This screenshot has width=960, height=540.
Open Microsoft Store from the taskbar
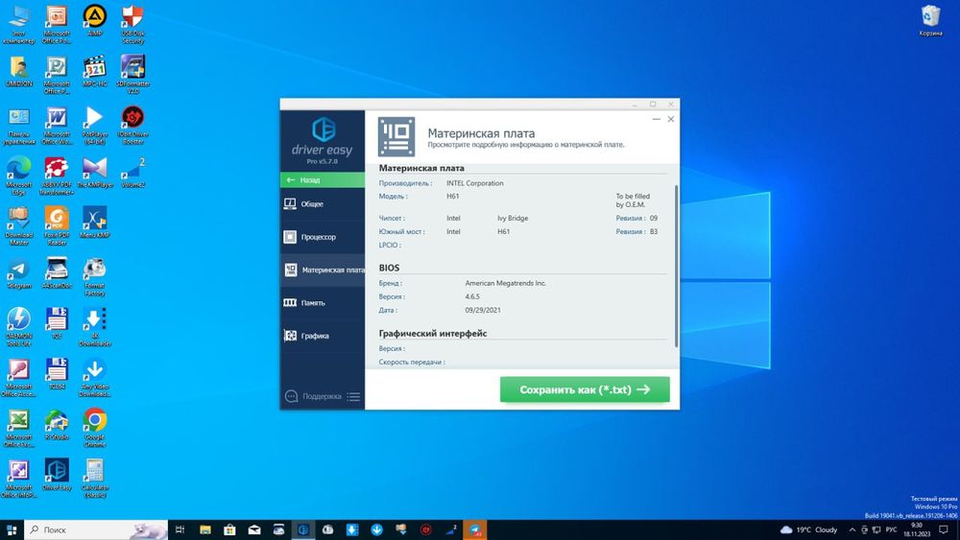pos(229,529)
